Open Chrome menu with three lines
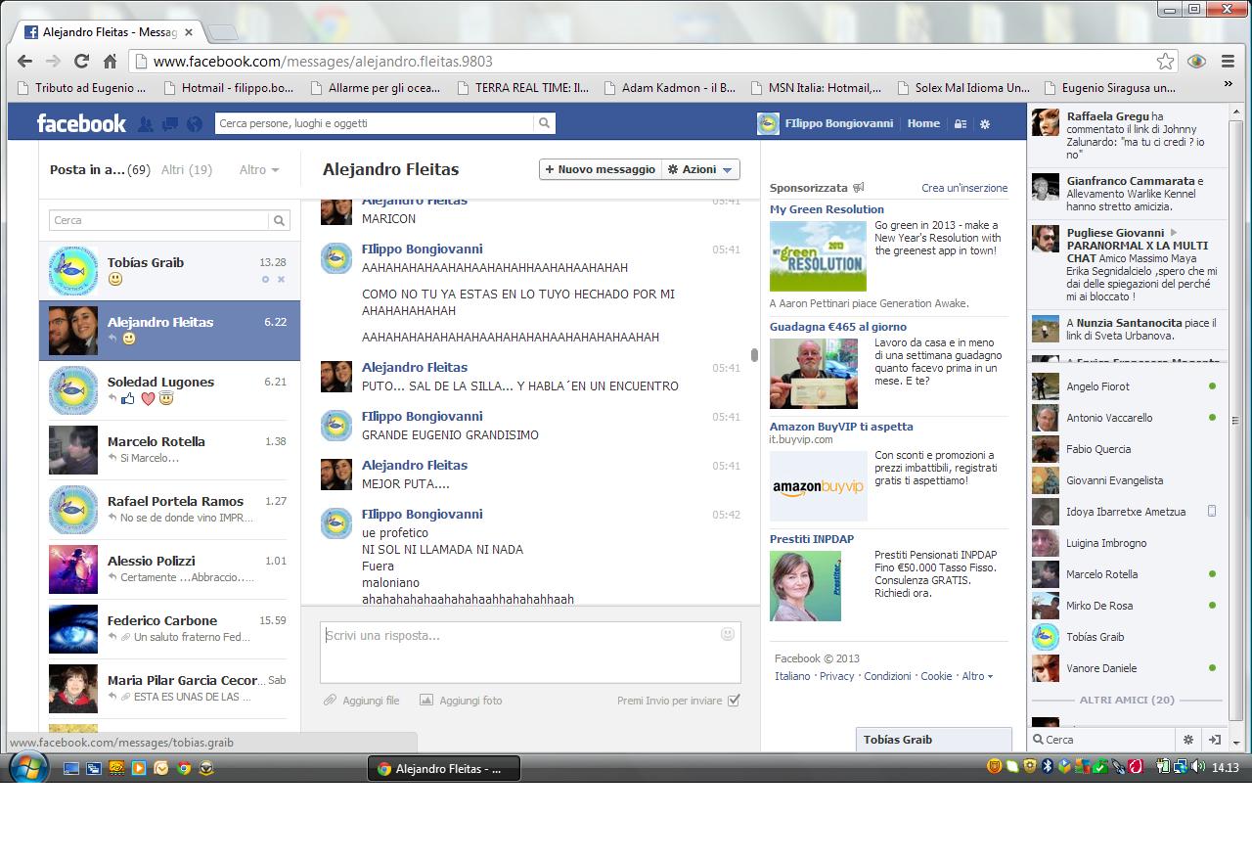 click(x=1228, y=62)
